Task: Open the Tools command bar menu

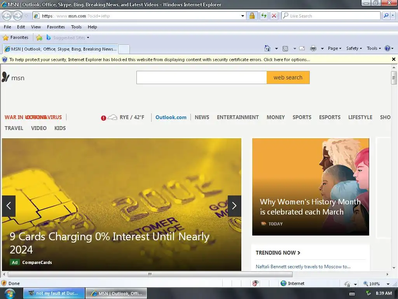Action: pyautogui.click(x=374, y=48)
